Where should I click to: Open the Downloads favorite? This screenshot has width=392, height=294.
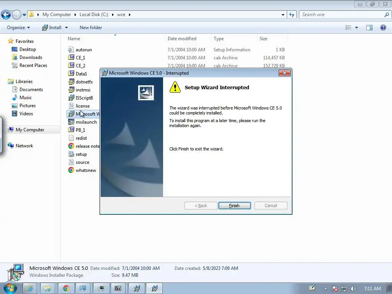pyautogui.click(x=31, y=57)
